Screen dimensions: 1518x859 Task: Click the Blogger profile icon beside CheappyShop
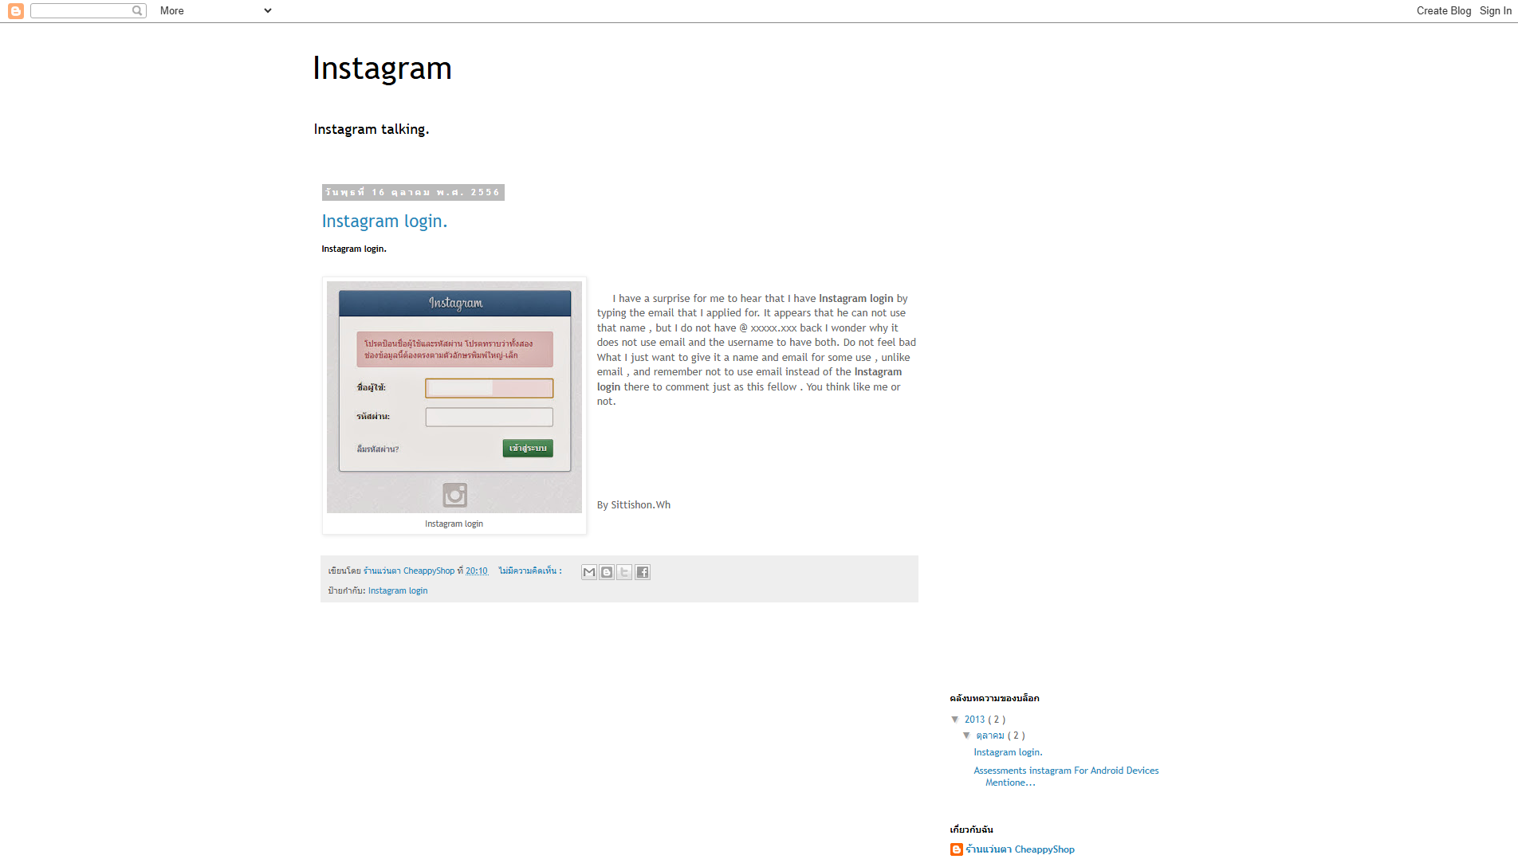tap(957, 849)
